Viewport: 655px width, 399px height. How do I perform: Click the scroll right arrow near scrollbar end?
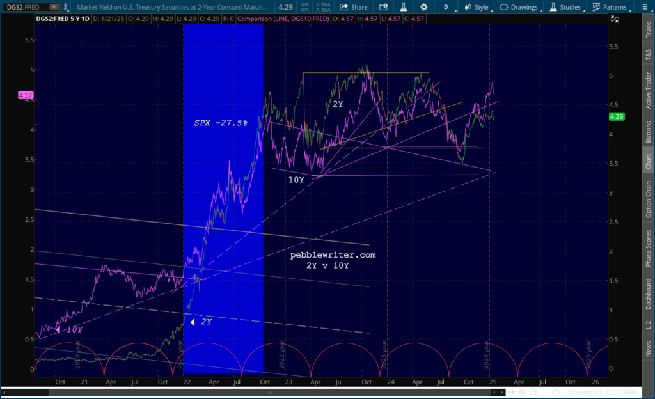(x=501, y=393)
